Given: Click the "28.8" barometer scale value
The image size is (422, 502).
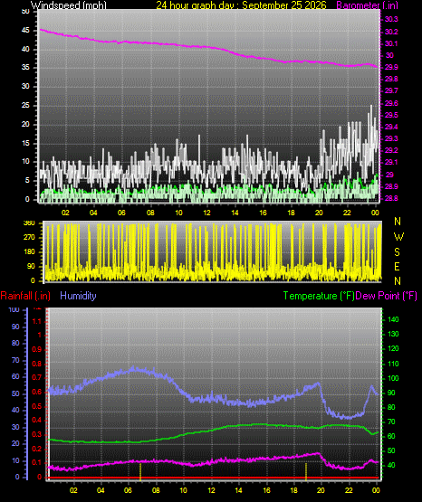Looking at the screenshot, I should (391, 198).
